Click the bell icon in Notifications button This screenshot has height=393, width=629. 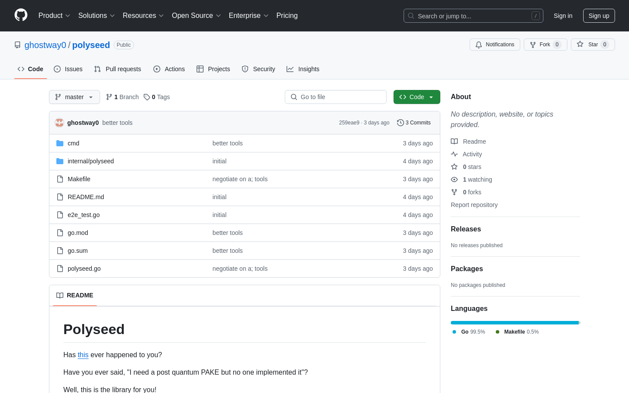(479, 45)
